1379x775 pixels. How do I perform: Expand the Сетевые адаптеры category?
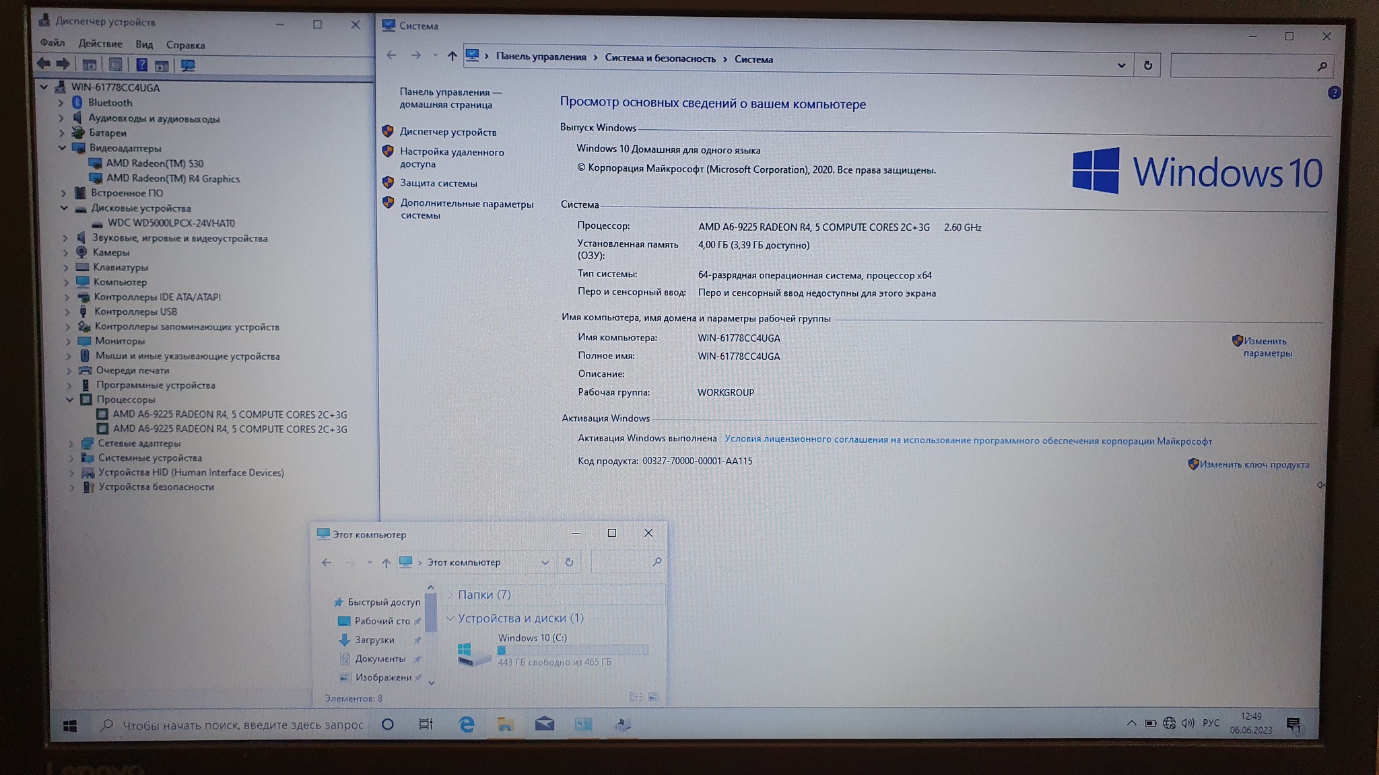pos(71,443)
